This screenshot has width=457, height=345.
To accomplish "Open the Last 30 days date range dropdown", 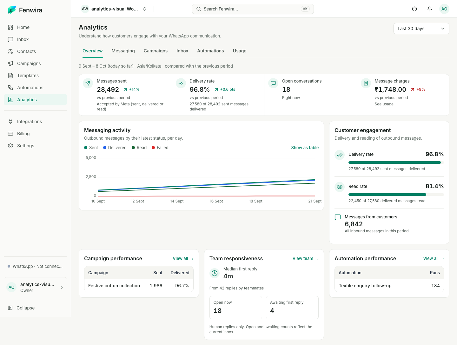I will pos(421,29).
